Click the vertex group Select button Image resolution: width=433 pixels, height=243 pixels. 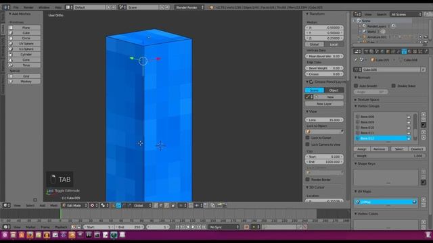[x=399, y=149]
